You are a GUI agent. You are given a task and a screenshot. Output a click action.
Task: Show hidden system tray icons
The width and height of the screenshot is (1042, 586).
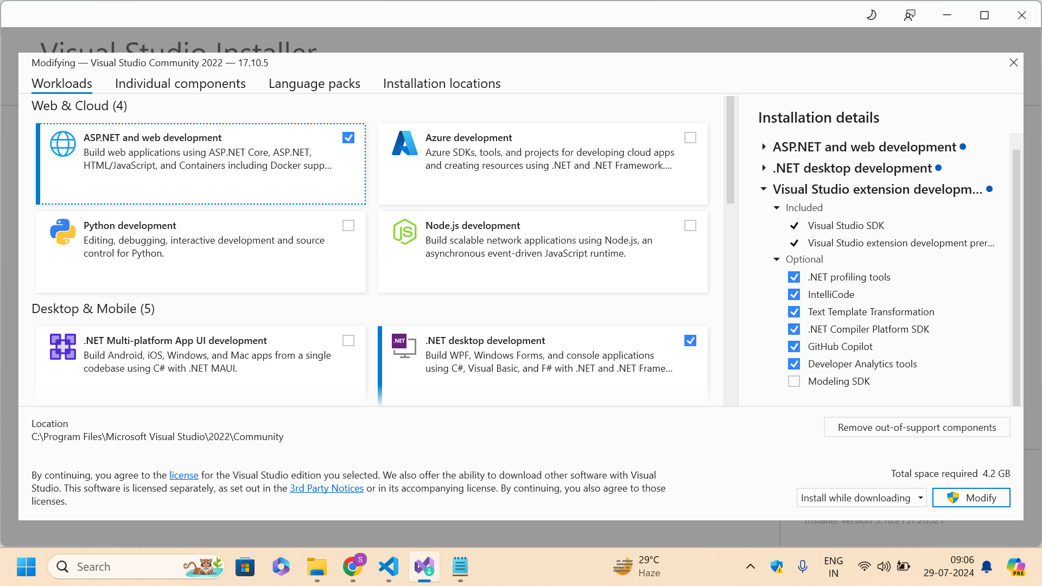click(751, 566)
